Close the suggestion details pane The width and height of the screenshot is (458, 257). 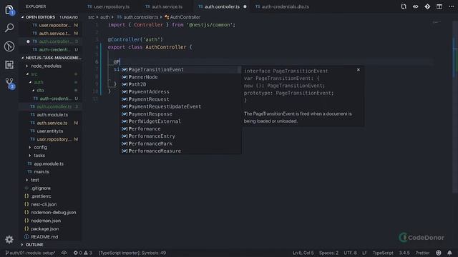[x=359, y=70]
